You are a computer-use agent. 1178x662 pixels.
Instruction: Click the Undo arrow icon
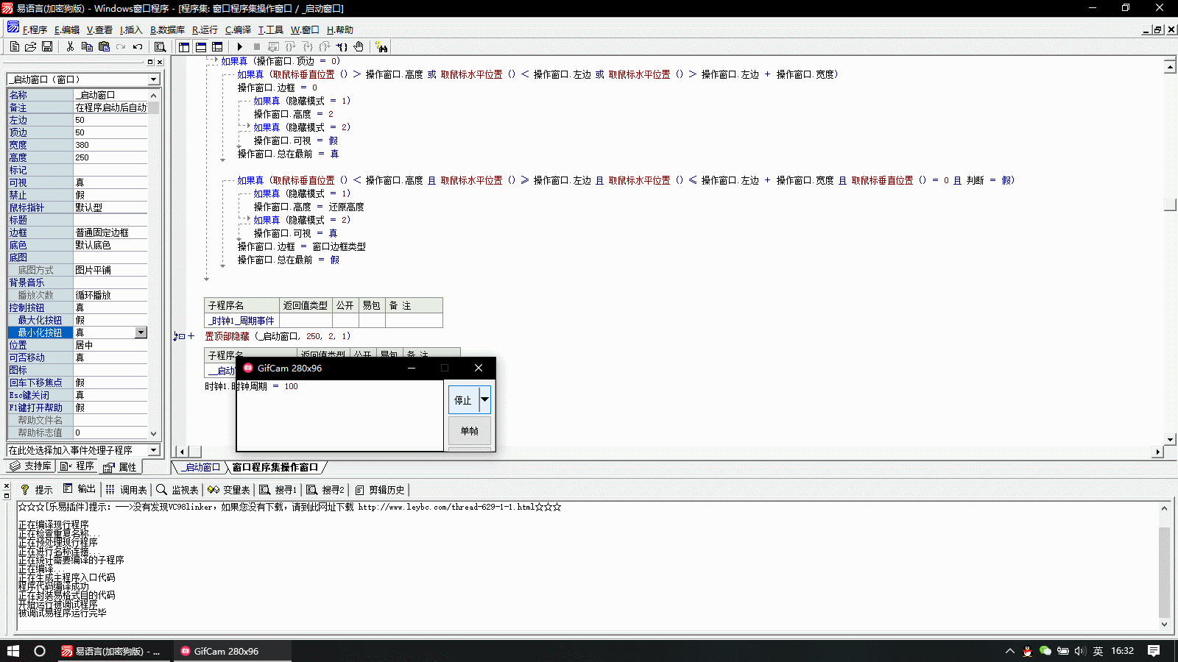(138, 46)
